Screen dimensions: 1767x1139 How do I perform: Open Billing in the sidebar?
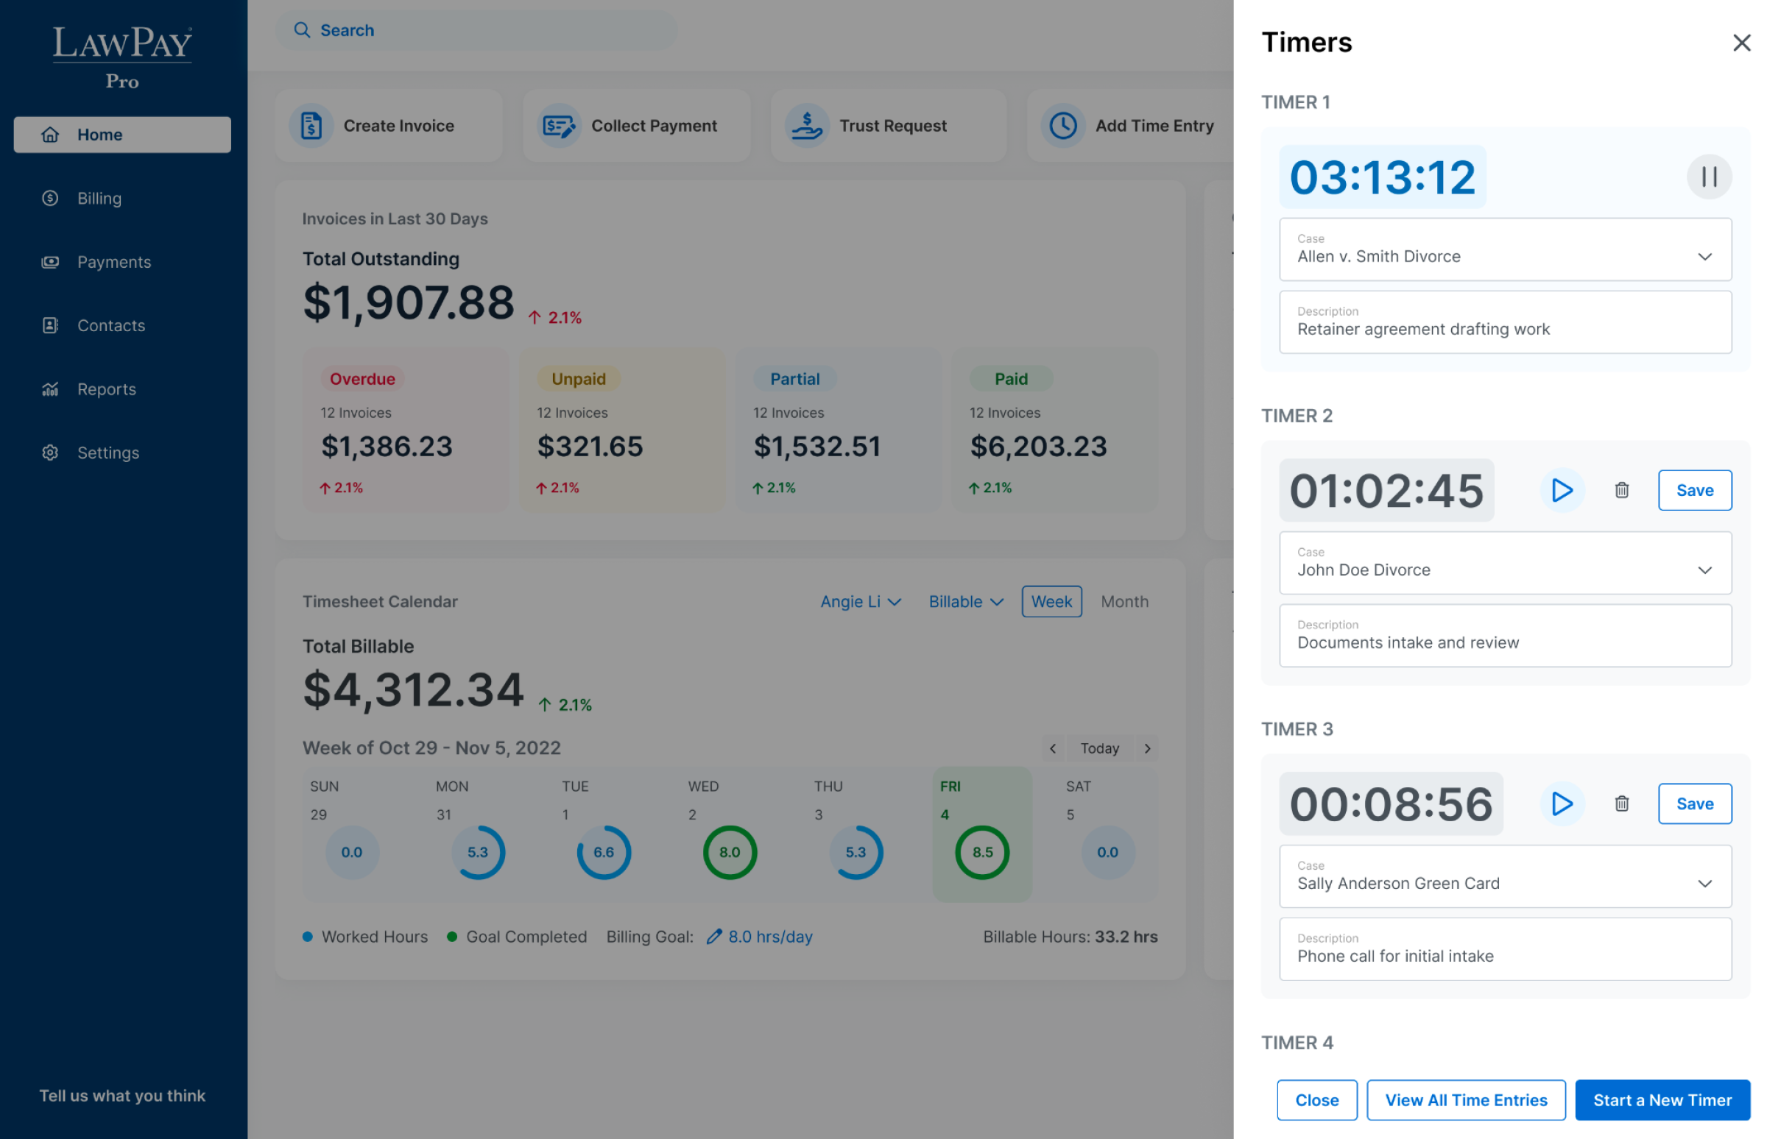(x=99, y=198)
